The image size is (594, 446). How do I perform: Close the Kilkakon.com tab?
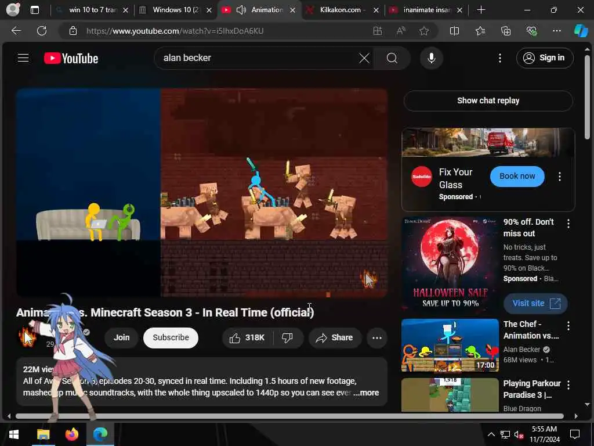click(376, 10)
